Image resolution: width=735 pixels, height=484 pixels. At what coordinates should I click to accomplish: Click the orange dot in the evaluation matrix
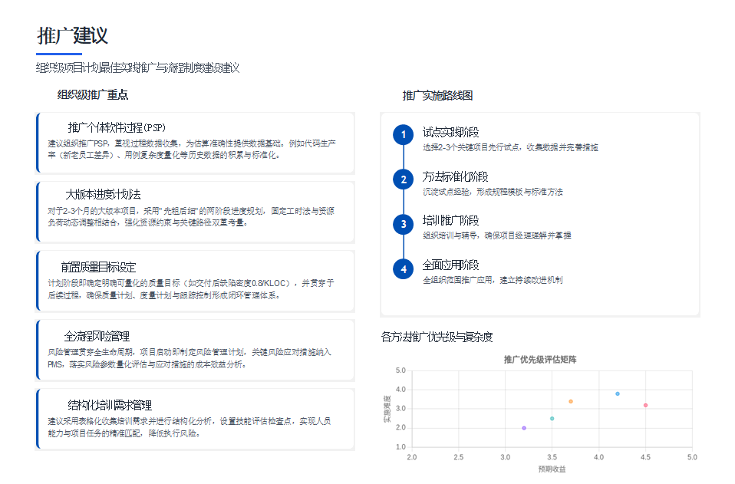point(571,400)
